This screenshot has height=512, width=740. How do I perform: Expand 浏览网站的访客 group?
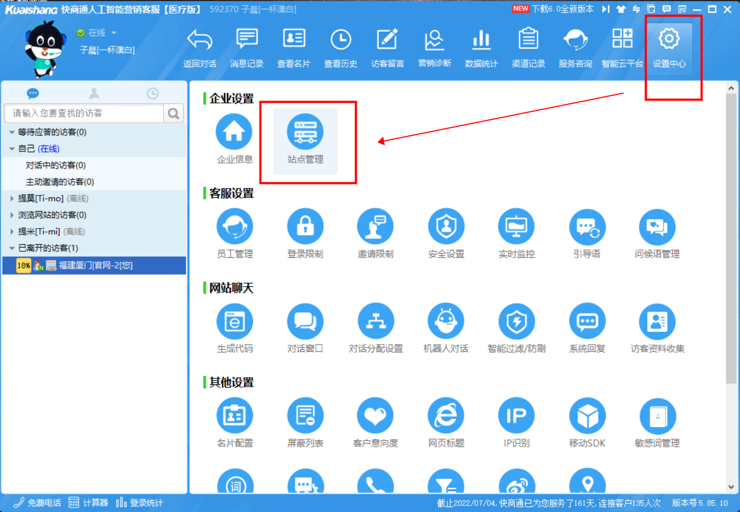(12, 215)
